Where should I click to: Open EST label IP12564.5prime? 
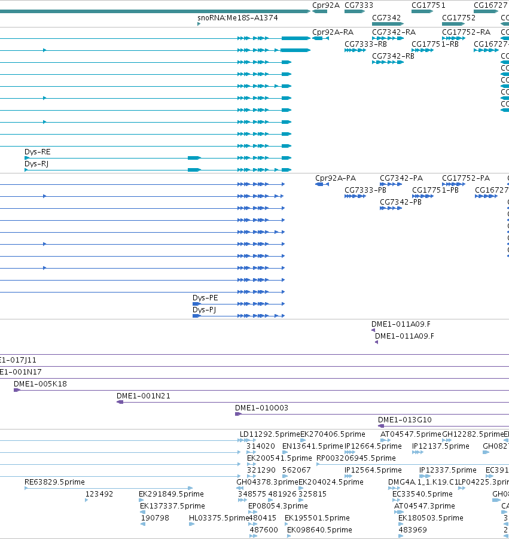373,470
